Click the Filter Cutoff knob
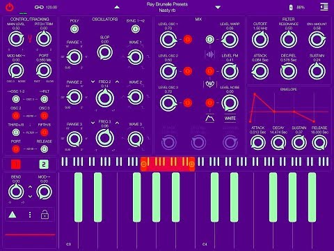Viewport: 334px width, 251px height. (x=260, y=40)
